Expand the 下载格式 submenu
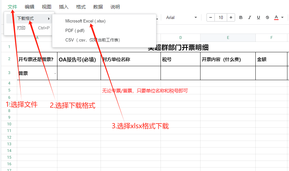The image size is (289, 171). coord(29,19)
